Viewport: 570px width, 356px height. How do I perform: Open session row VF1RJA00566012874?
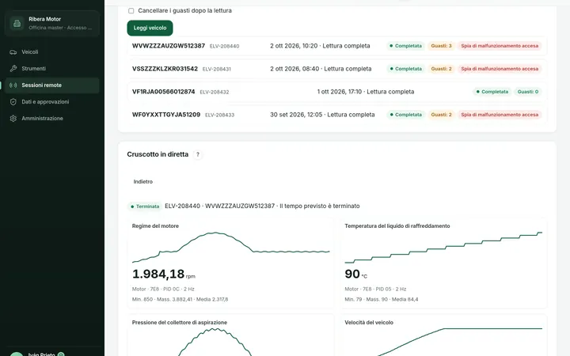337,92
